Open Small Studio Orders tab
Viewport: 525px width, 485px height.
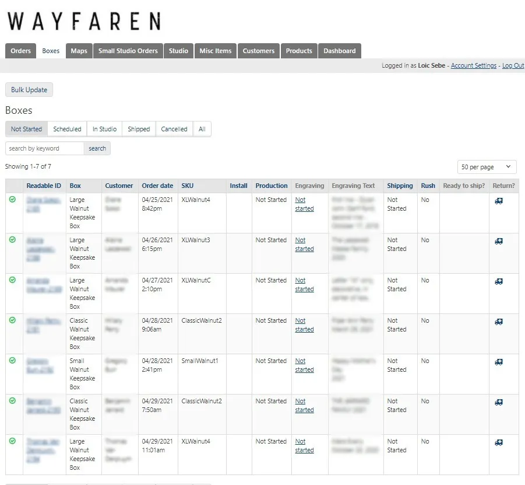pyautogui.click(x=128, y=51)
